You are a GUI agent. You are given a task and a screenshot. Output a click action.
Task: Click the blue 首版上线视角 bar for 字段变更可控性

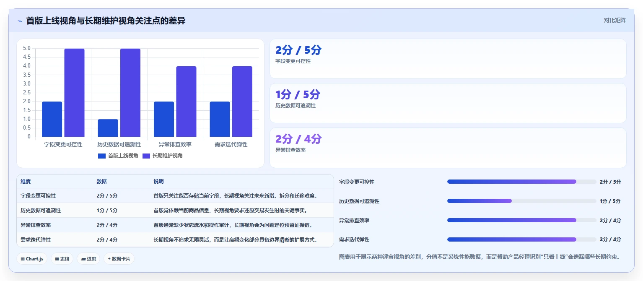pos(52,119)
